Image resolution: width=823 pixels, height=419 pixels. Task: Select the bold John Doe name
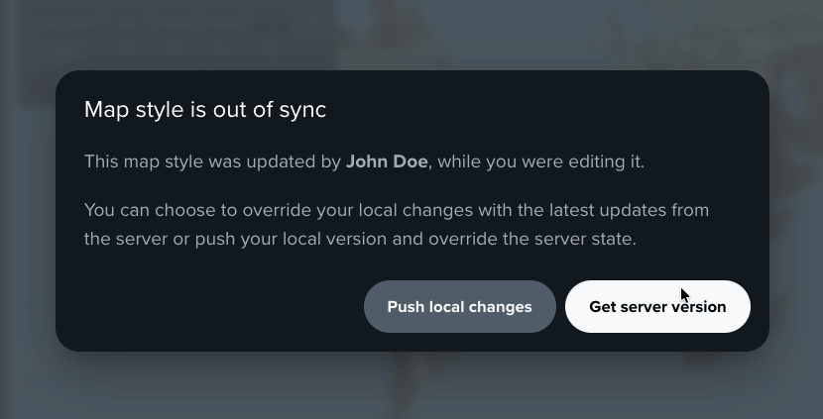(387, 161)
